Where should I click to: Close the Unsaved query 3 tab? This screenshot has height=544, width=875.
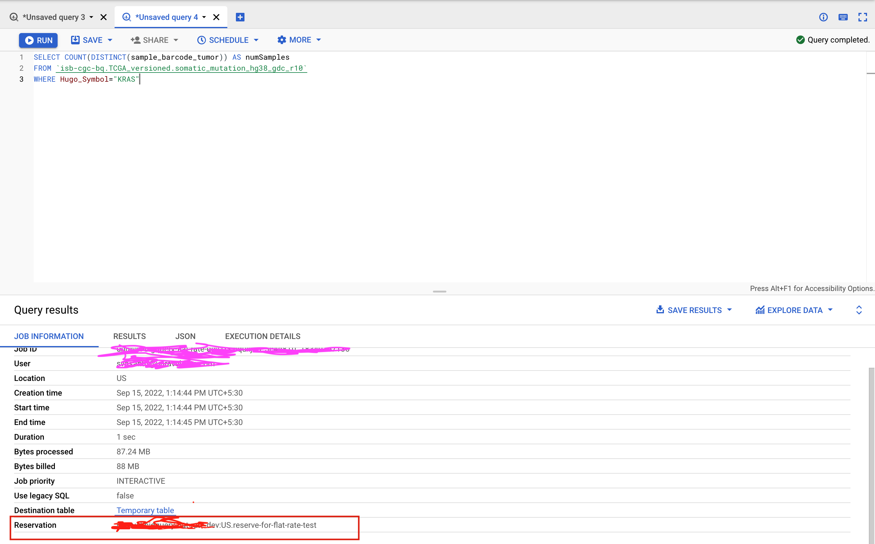coord(103,17)
